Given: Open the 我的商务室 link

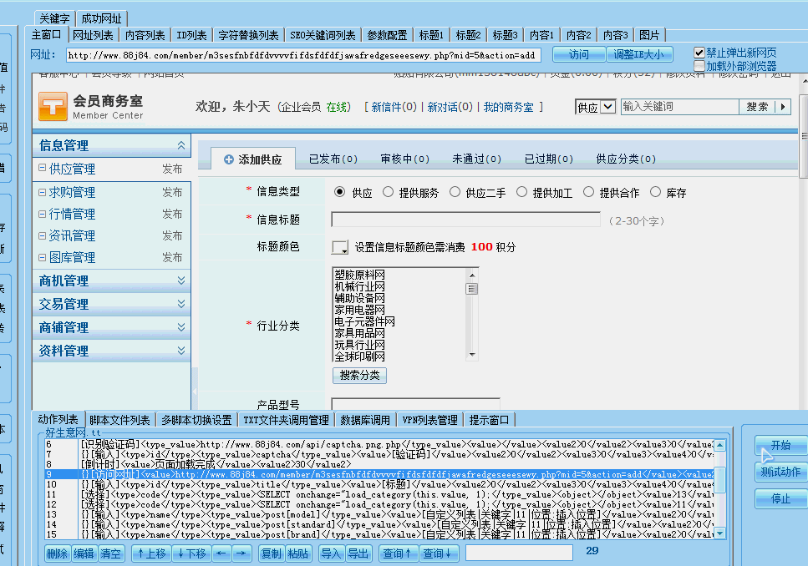Looking at the screenshot, I should click(x=508, y=107).
